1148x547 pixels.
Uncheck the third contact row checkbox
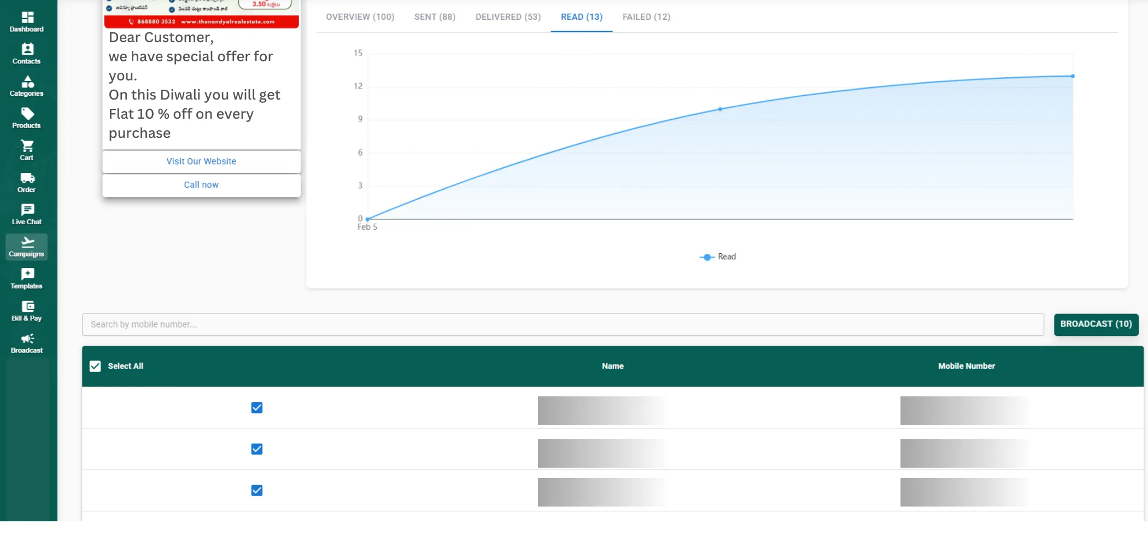coord(257,491)
